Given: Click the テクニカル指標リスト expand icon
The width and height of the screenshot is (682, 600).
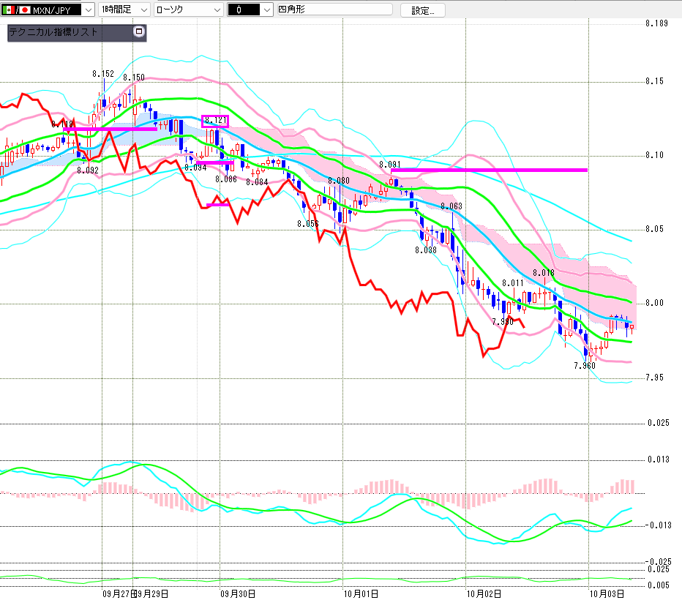Looking at the screenshot, I should [139, 32].
